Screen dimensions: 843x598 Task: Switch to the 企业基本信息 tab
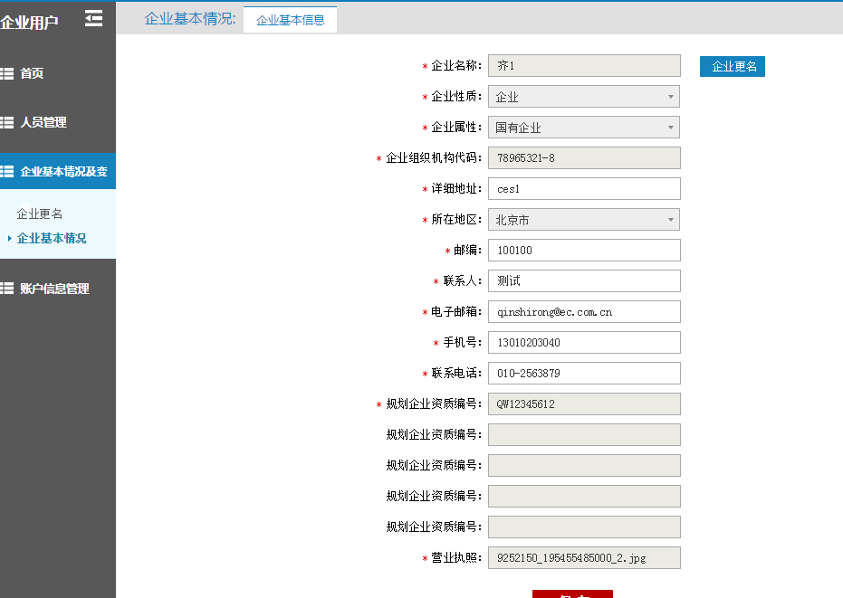pyautogui.click(x=290, y=20)
